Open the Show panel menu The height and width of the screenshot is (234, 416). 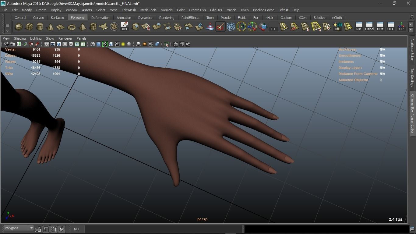[50, 38]
